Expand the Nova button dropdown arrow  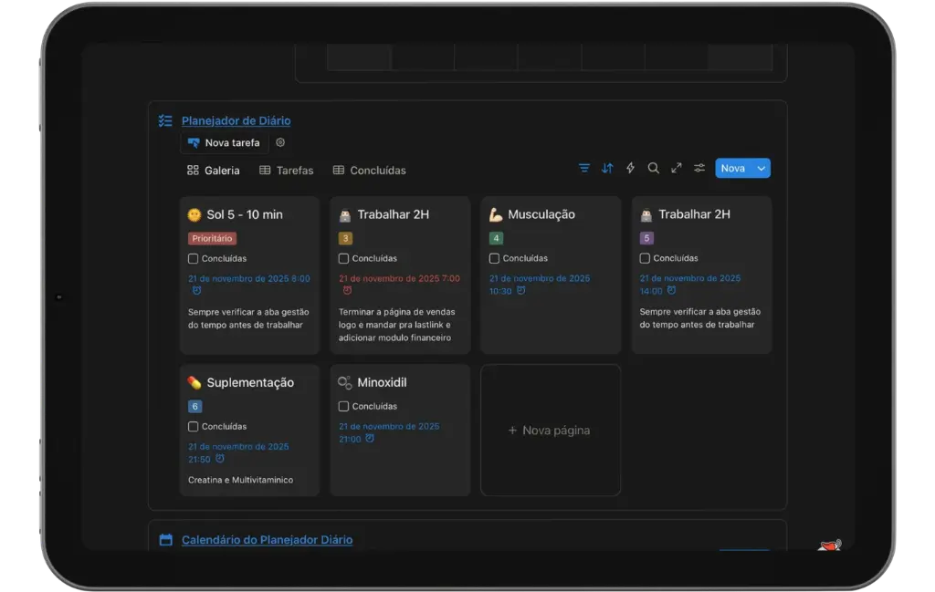click(761, 169)
